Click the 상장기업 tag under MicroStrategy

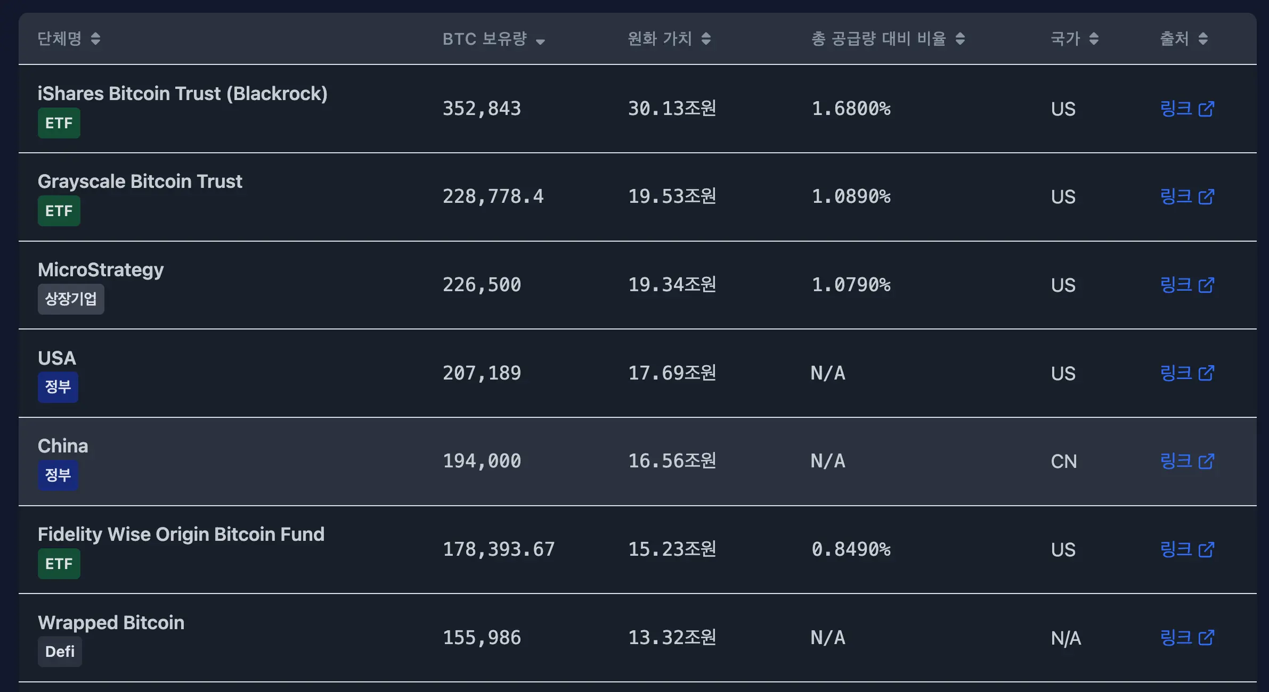pos(71,299)
